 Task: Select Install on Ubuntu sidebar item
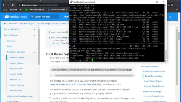pyautogui.click(x=17, y=85)
